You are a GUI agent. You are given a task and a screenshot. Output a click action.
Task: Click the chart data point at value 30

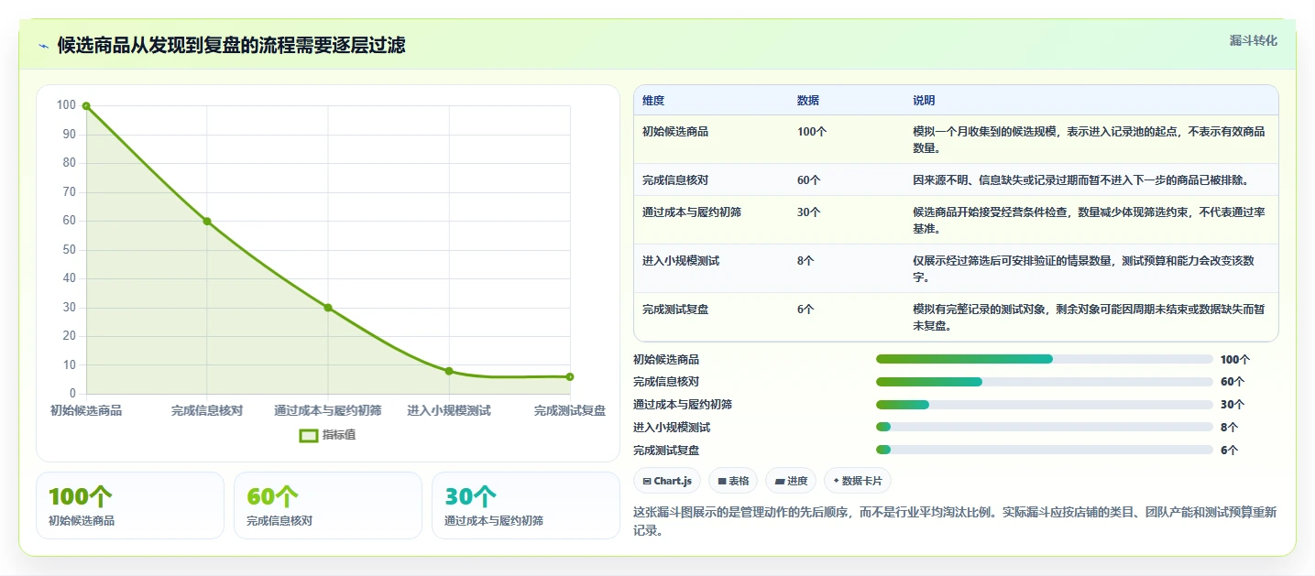tap(328, 308)
